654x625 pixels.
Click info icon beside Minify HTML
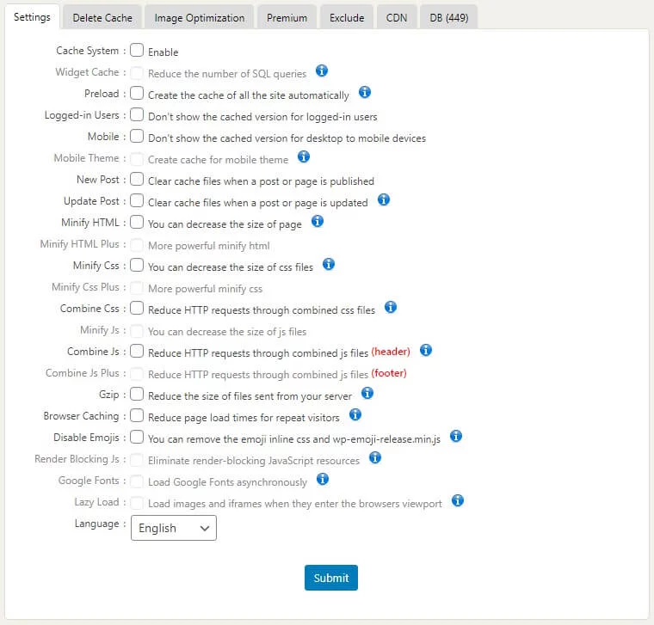(317, 222)
